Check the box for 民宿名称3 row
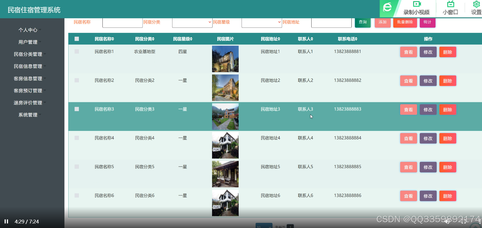 (x=77, y=109)
